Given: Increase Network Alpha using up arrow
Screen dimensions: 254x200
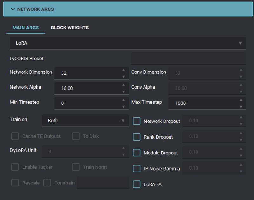Looking at the screenshot, I should click(124, 85).
